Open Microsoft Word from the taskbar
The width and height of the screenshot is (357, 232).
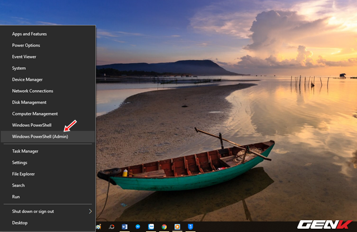point(124,226)
